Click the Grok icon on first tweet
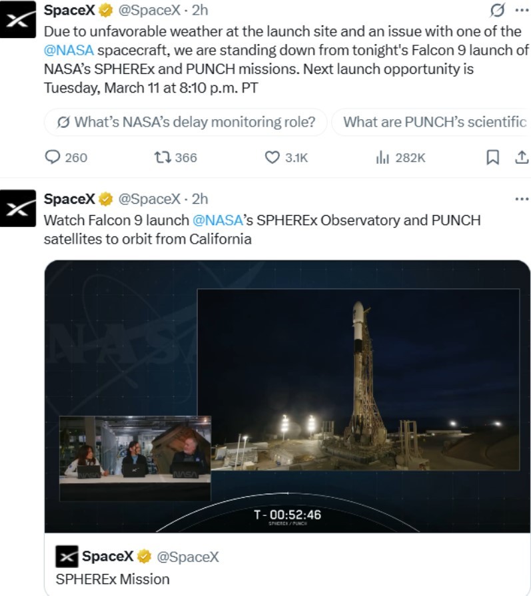 (497, 10)
